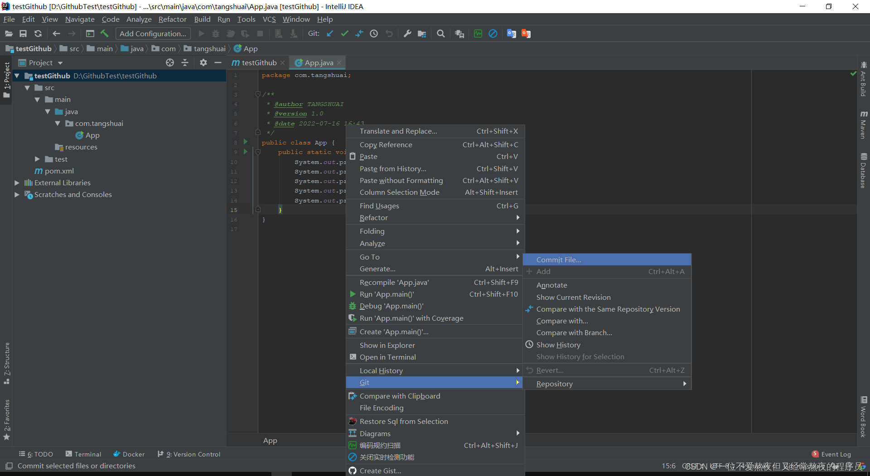
Task: Click the Git revert toolbar icon
Action: (x=389, y=34)
